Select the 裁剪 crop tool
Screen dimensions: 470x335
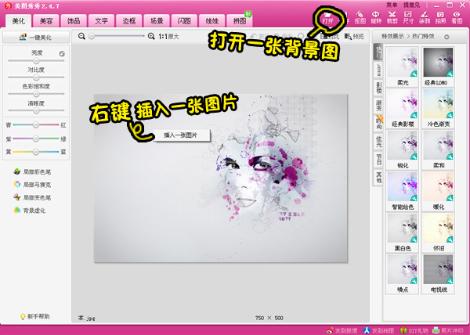(392, 17)
